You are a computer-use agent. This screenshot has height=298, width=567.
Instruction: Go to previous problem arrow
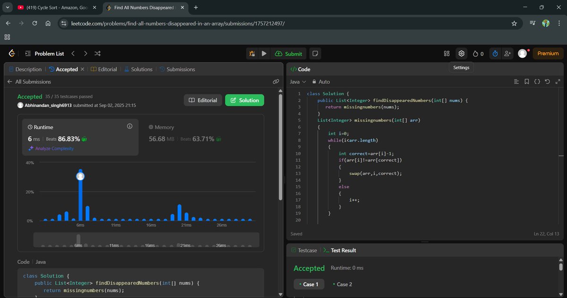pos(73,53)
